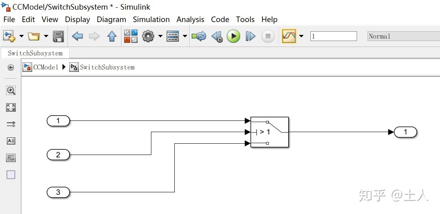Viewport: 440px width, 214px height.
Task: Select the Annotation text palette tool
Action: click(x=11, y=141)
